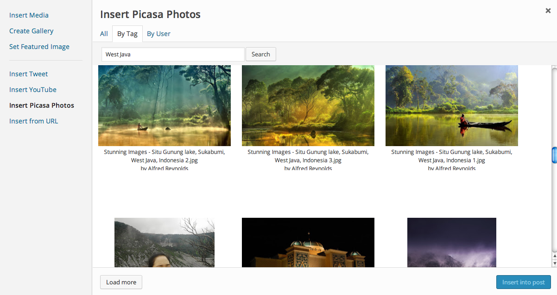Click the caption of Indonesia 1.jpg photo
This screenshot has width=557, height=295.
click(x=452, y=160)
